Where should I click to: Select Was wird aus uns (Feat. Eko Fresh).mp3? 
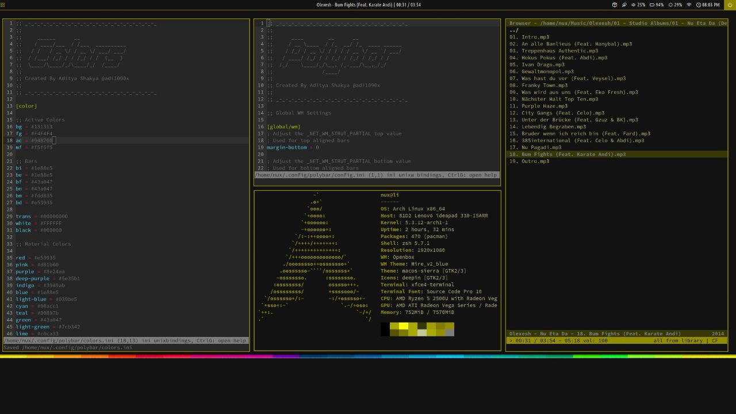[x=573, y=92]
